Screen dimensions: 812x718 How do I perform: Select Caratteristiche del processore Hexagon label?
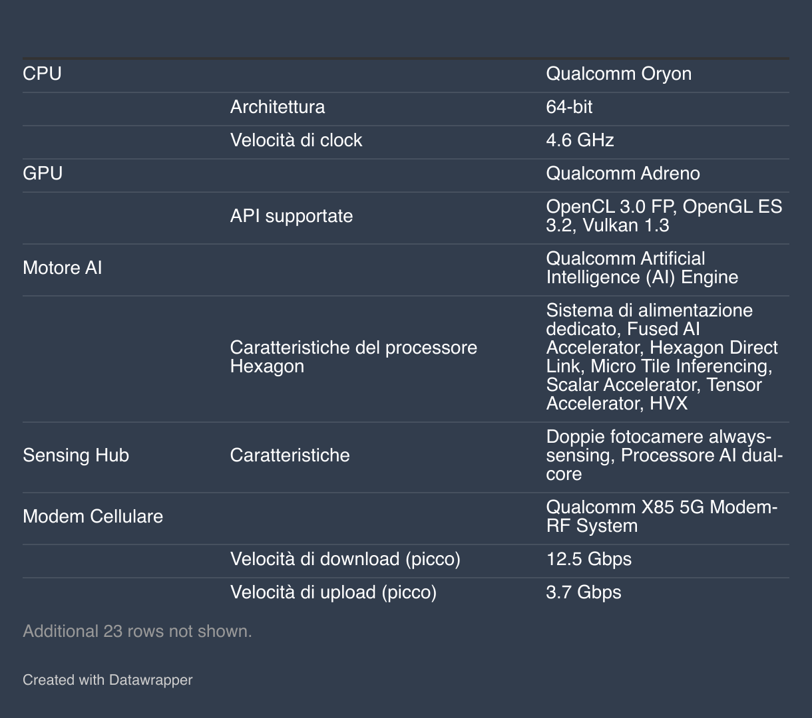353,357
